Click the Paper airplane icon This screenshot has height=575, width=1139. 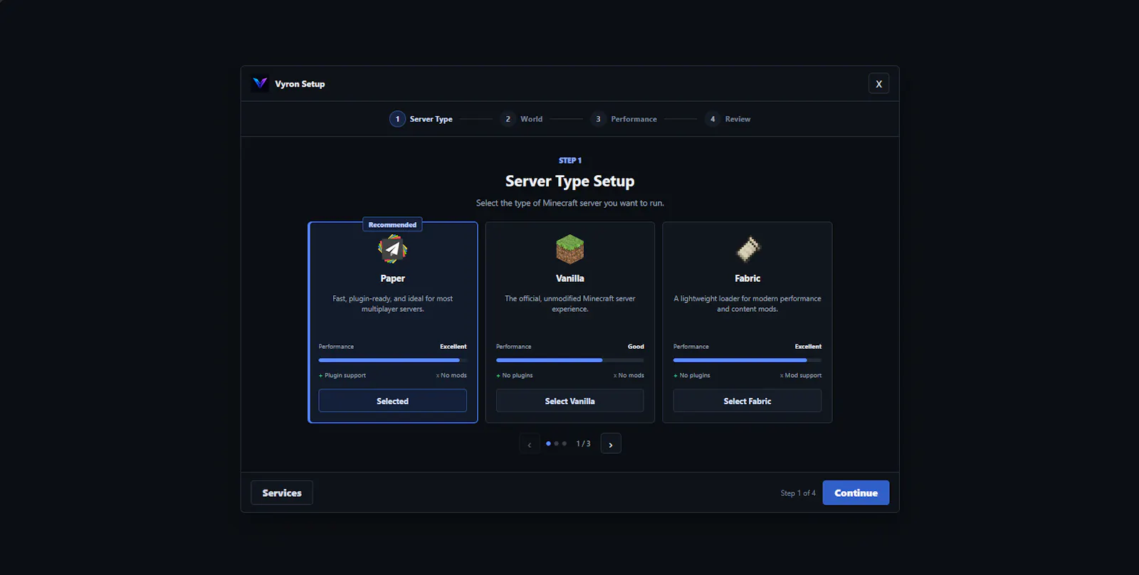click(392, 249)
